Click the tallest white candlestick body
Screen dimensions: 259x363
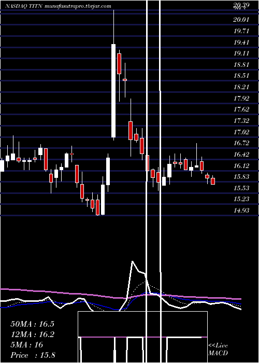coord(113,91)
